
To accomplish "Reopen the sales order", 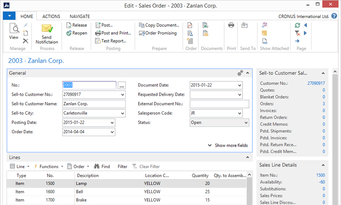I will (77, 33).
